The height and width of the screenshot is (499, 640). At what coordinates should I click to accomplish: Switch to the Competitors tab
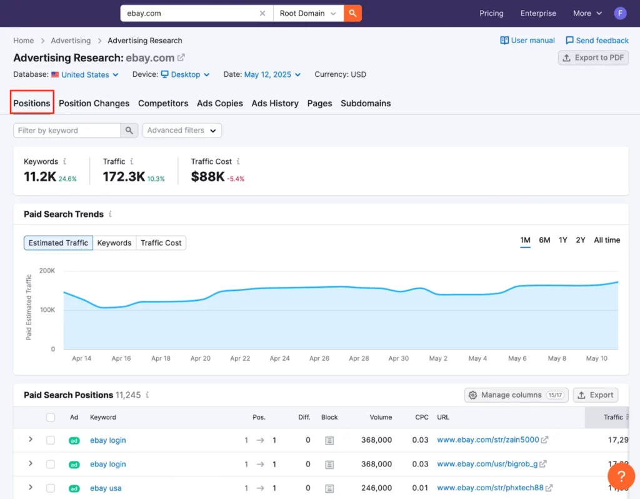click(x=163, y=103)
